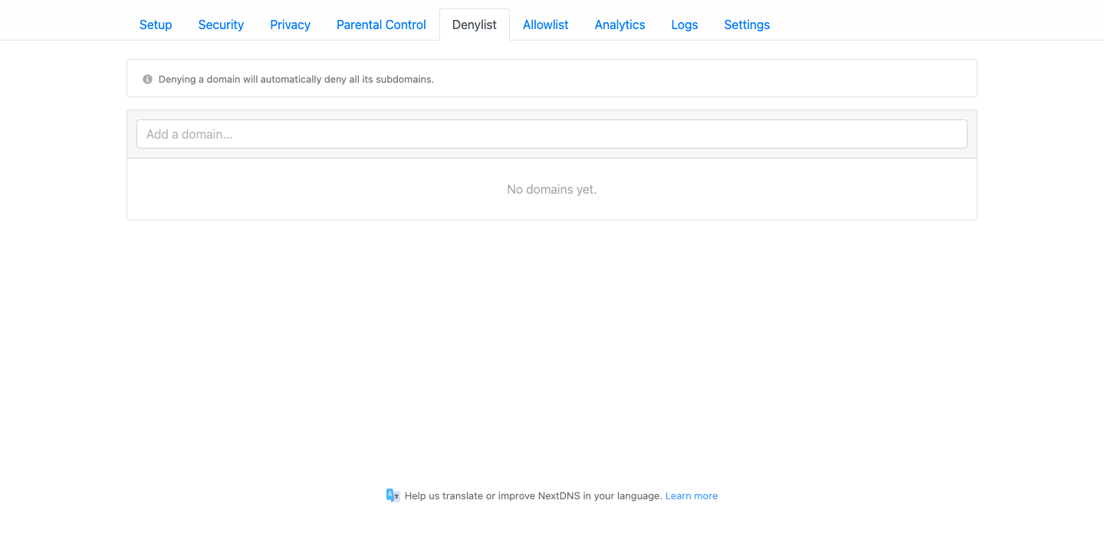Select the active Denylist tab
This screenshot has height=559, width=1104.
coord(474,25)
